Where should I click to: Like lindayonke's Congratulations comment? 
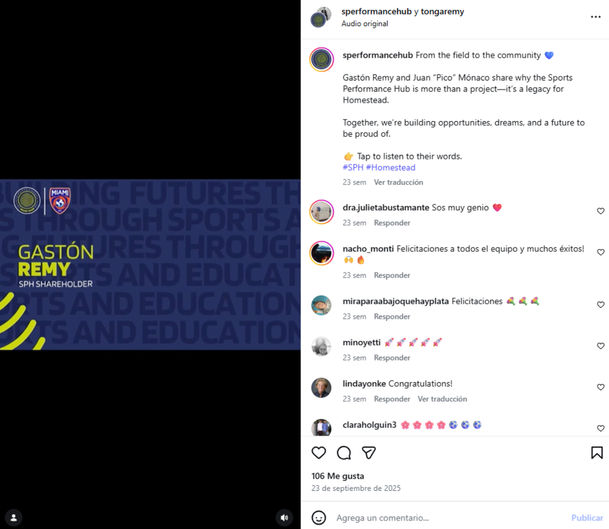pyautogui.click(x=600, y=387)
